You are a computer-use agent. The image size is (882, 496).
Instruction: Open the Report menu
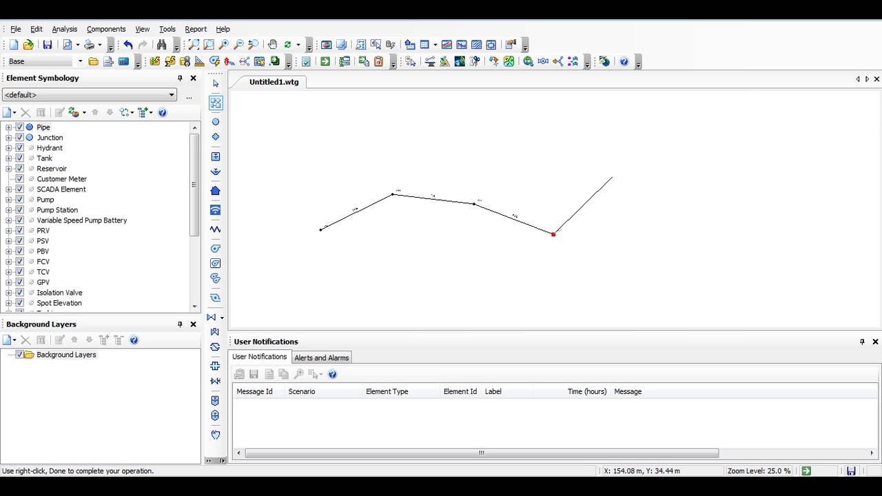click(196, 29)
